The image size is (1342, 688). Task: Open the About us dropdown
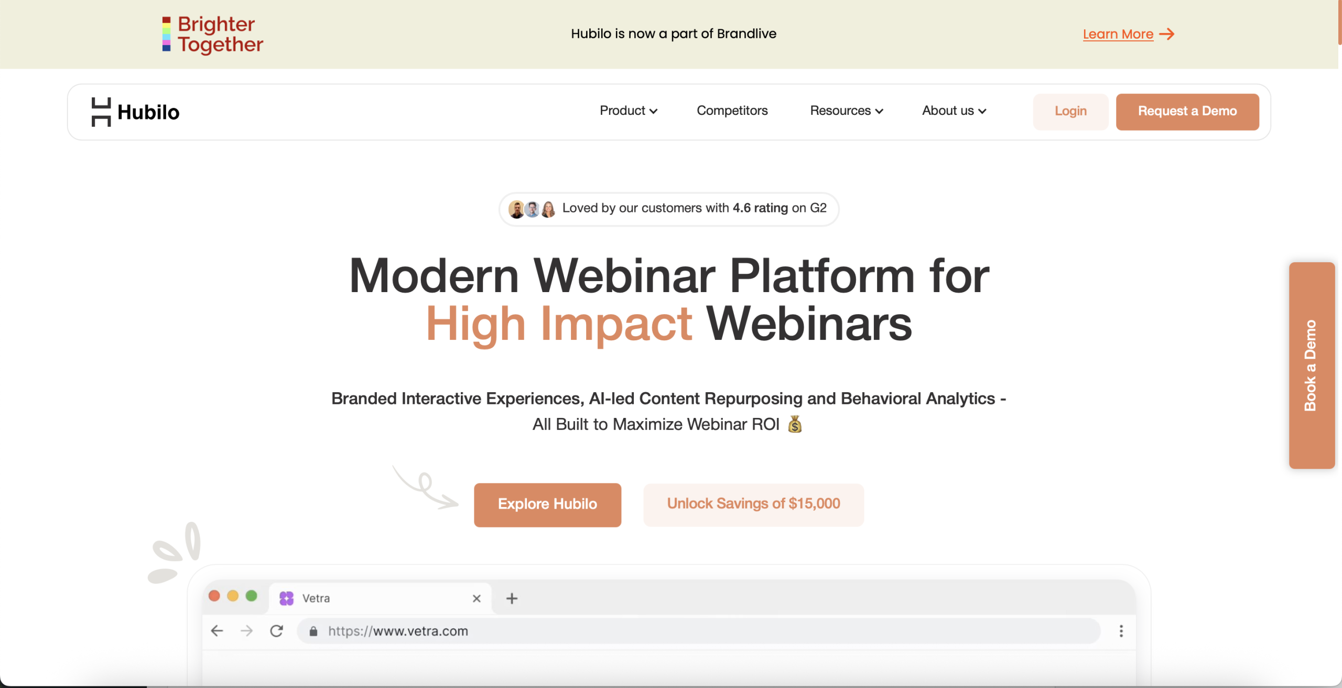tap(954, 111)
